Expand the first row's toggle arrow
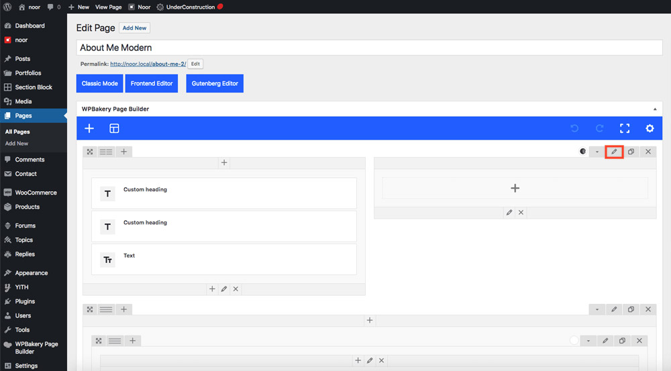Viewport: 671px width, 371px height. tap(597, 152)
